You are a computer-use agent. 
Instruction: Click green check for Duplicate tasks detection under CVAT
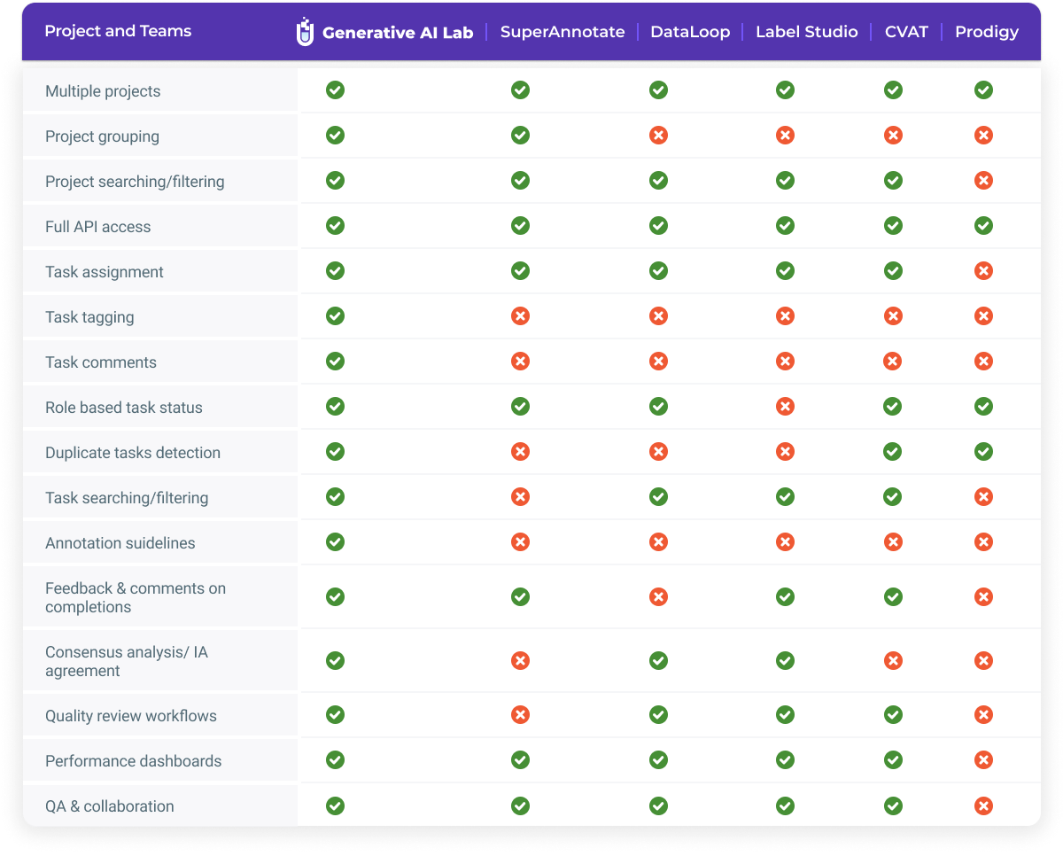(x=893, y=452)
